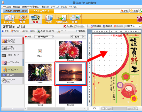Image resolution: width=142 pixels, height=112 pixels.
Task: Open the イラスト illustration toolbar icon
Action: tap(49, 19)
